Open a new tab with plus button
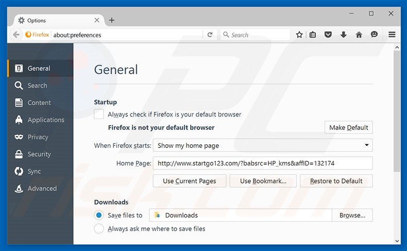The width and height of the screenshot is (407, 251). pos(112,20)
